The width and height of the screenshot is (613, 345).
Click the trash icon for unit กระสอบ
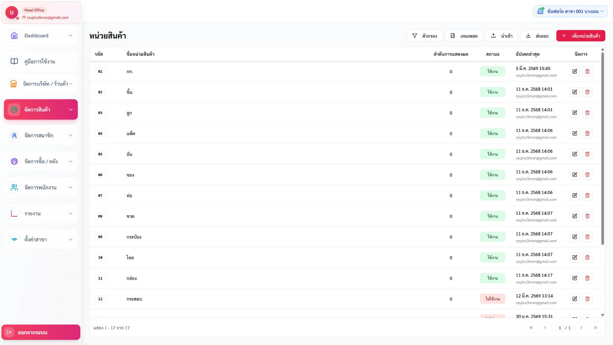click(x=587, y=299)
